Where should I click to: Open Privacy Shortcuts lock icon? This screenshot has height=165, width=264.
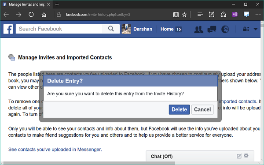[246, 29]
